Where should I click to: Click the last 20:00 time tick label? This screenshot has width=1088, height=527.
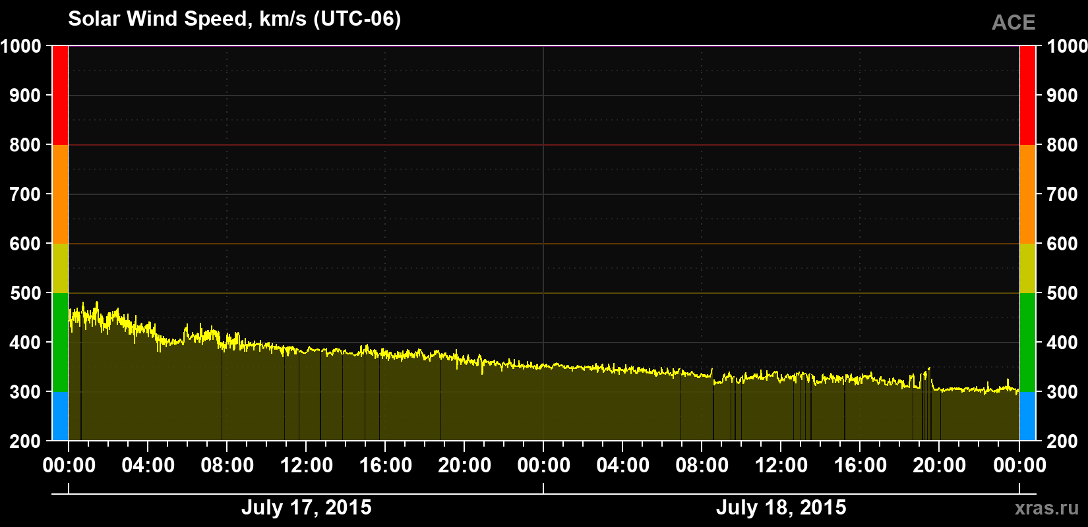click(x=940, y=465)
